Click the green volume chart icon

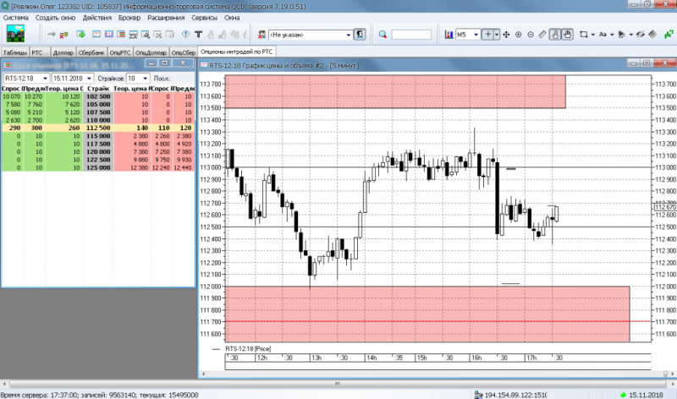click(669, 35)
